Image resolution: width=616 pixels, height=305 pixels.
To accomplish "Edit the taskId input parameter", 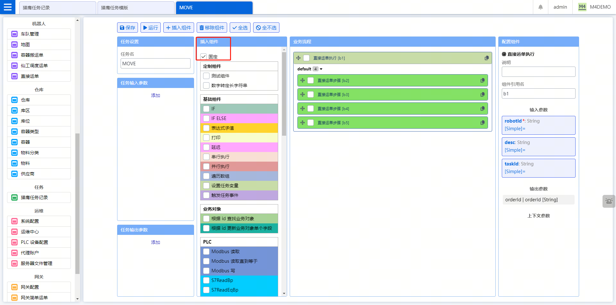I will [x=539, y=168].
